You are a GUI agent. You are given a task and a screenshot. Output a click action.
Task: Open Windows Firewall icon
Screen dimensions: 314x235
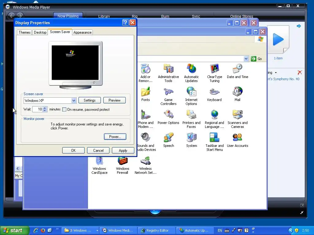123,166
